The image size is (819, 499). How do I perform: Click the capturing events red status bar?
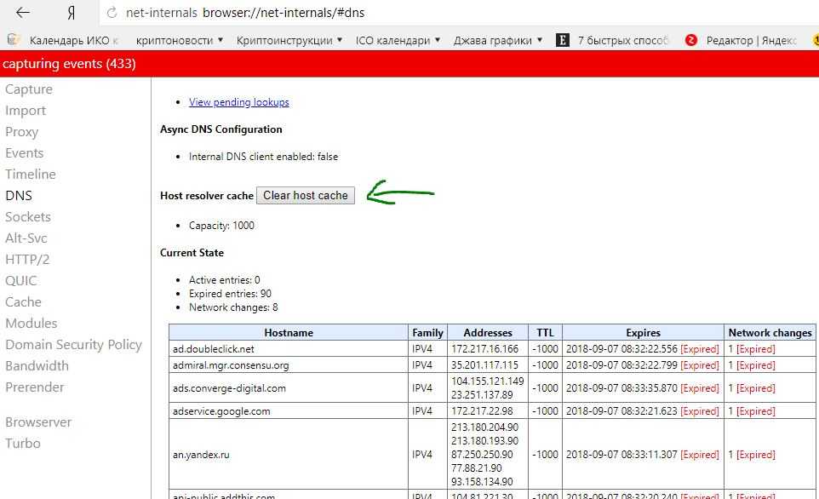point(409,64)
